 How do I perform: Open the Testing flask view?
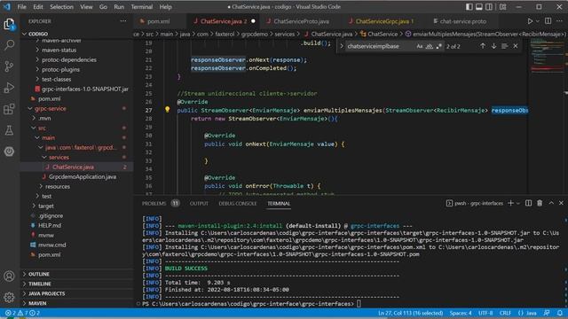9,130
